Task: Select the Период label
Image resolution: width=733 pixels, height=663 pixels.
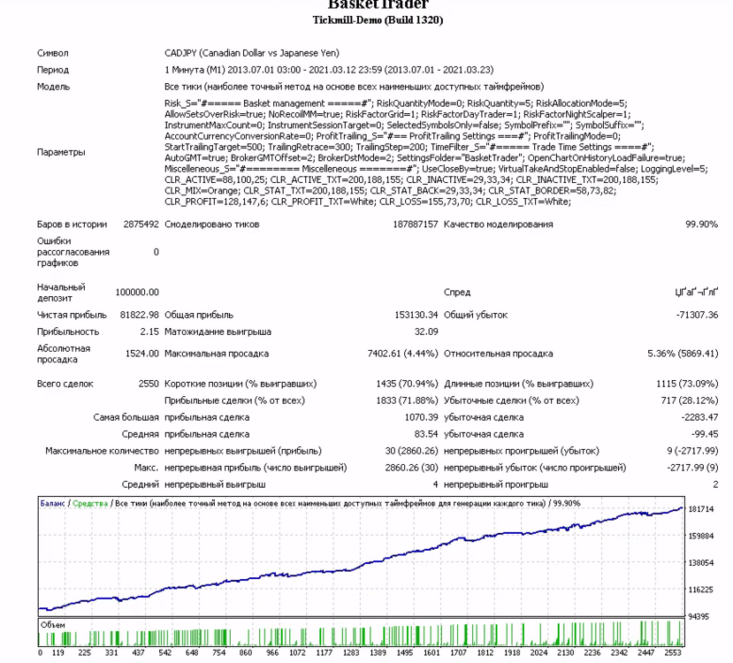Action: (x=53, y=70)
